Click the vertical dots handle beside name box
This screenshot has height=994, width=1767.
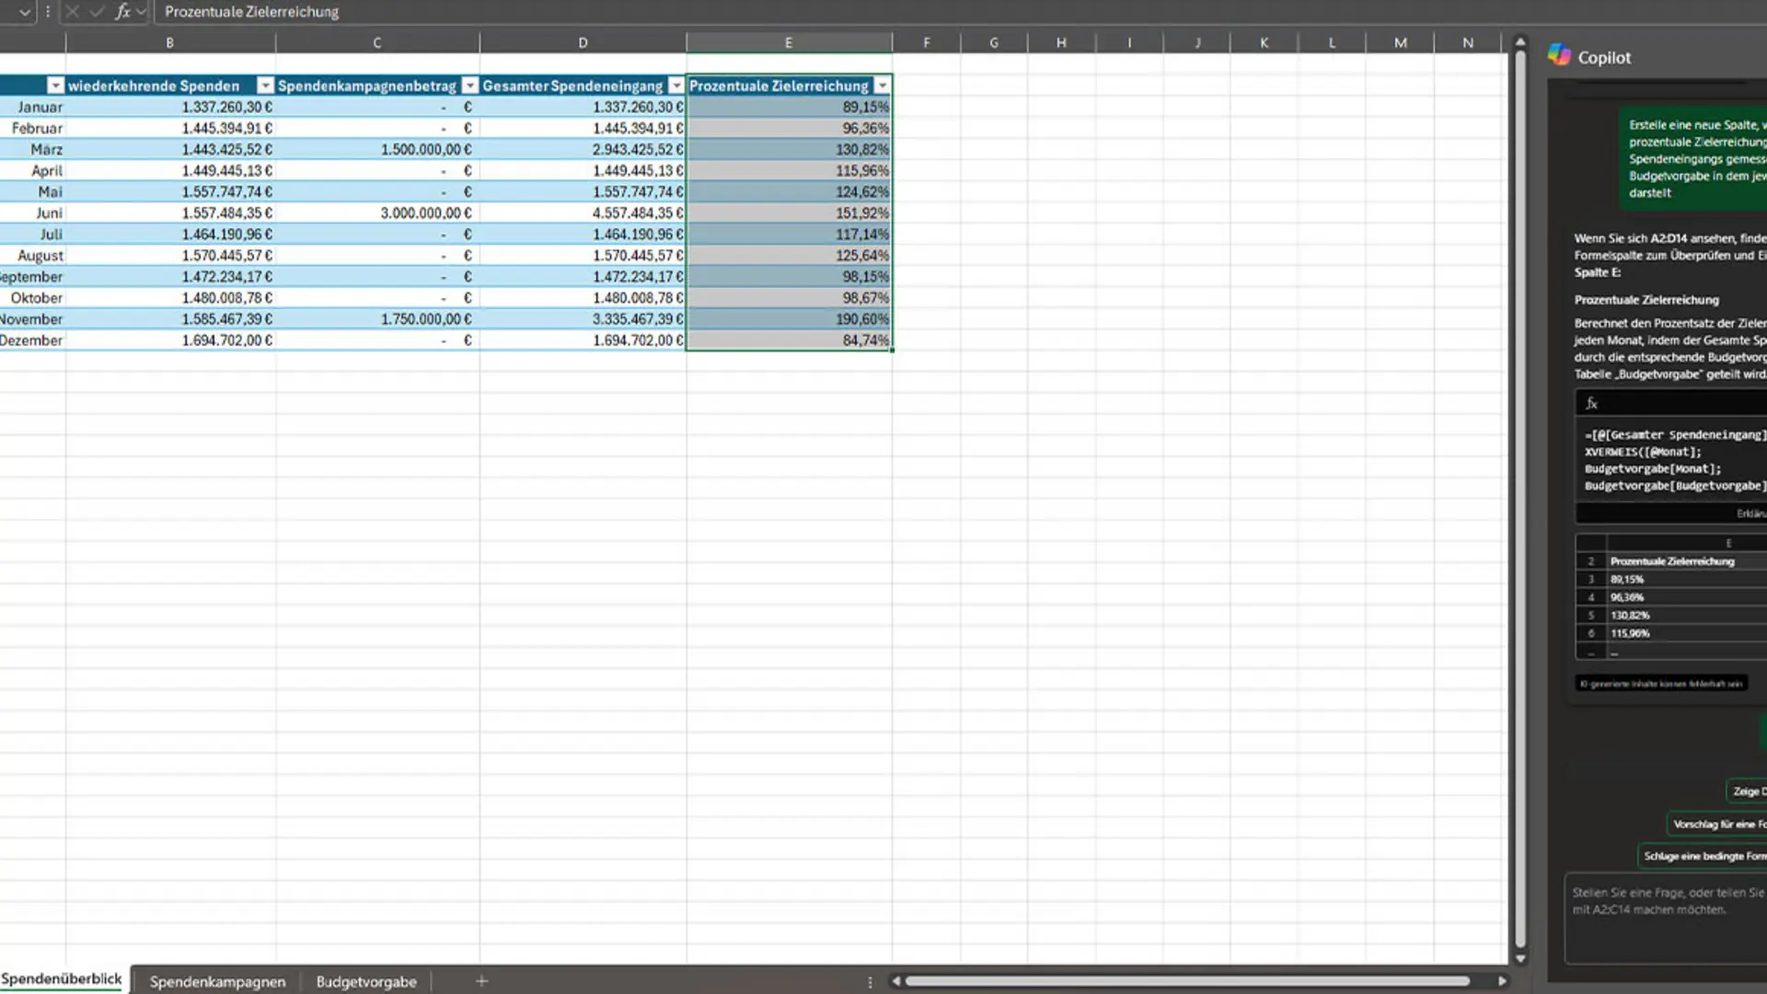pyautogui.click(x=48, y=12)
